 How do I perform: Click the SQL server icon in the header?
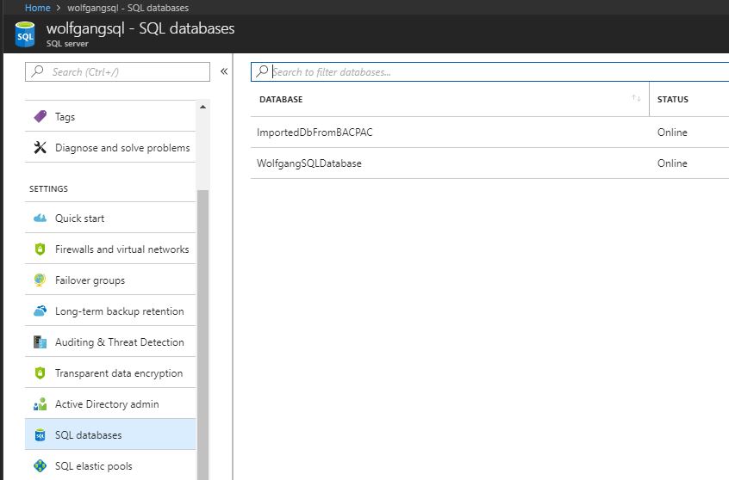coord(25,34)
